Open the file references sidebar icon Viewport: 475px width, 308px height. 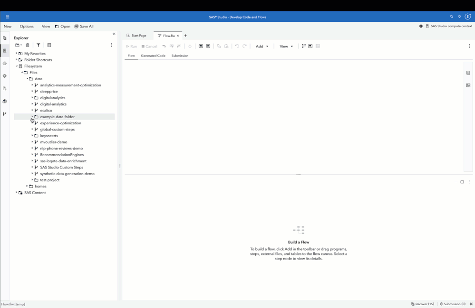click(5, 89)
